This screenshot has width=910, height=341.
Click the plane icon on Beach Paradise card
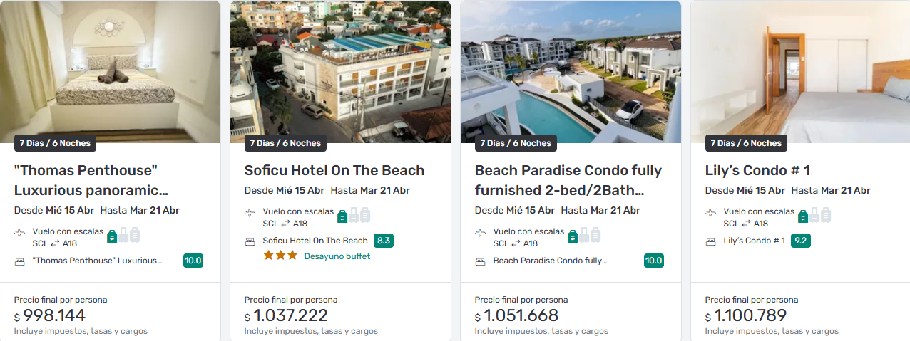[x=480, y=233]
